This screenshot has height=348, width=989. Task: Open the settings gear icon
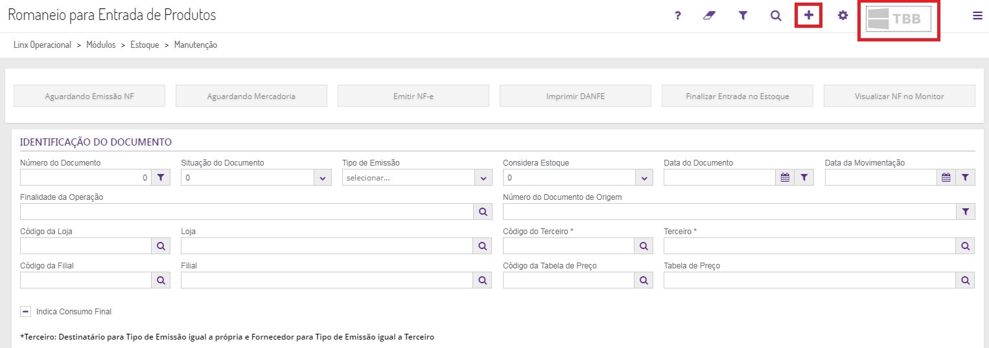[843, 16]
